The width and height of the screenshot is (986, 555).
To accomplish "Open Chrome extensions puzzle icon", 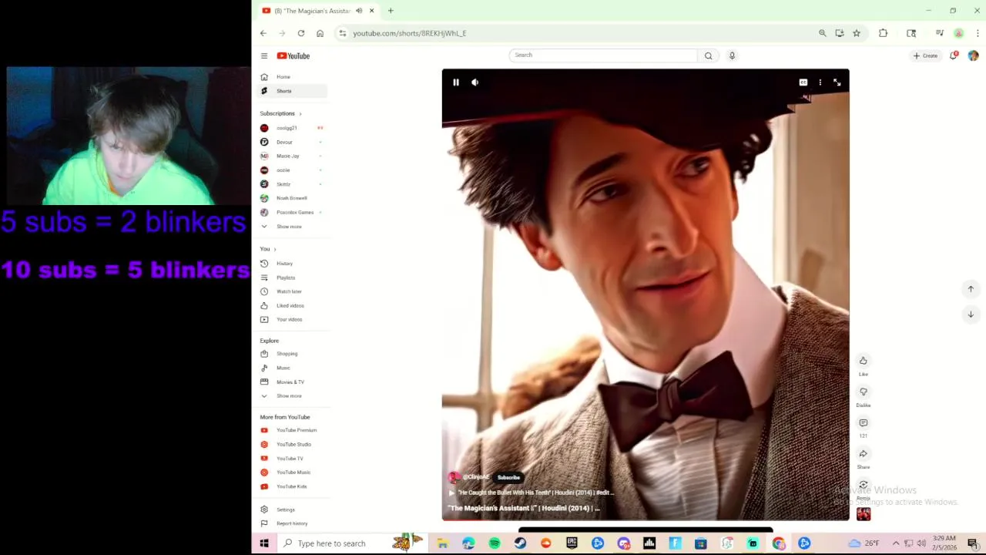I will coord(884,33).
